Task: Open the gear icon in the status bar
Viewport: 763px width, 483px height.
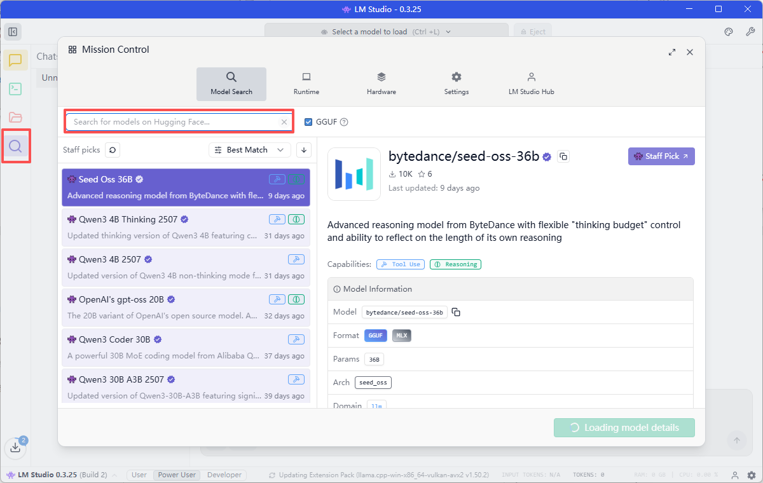Action: [x=751, y=475]
